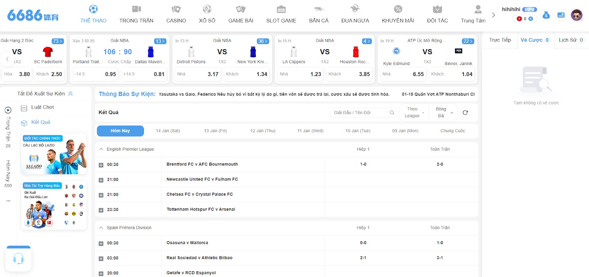Click the 6686 site logo
The width and height of the screenshot is (589, 277).
click(33, 15)
